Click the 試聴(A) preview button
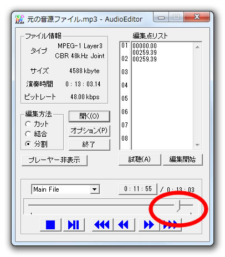225x257 pixels. 140,160
